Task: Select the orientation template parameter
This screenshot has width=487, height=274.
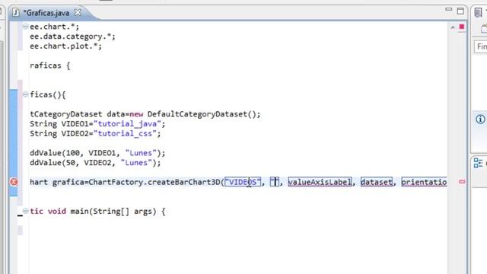Action: 424,182
